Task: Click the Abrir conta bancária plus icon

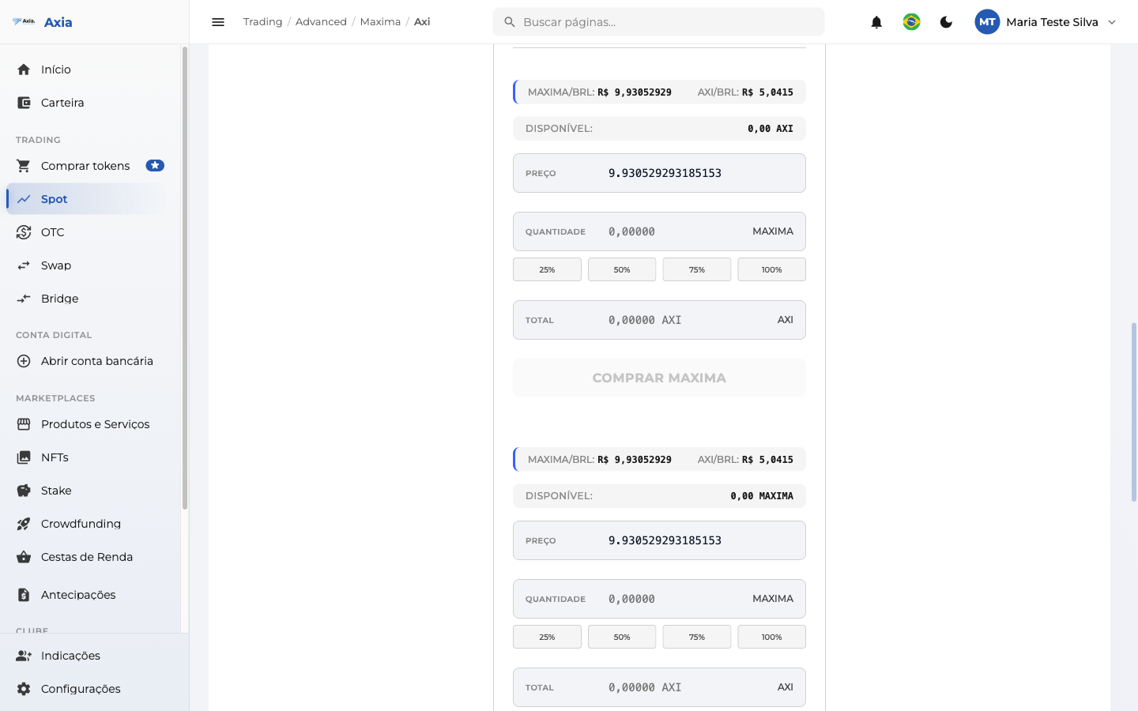Action: [24, 361]
